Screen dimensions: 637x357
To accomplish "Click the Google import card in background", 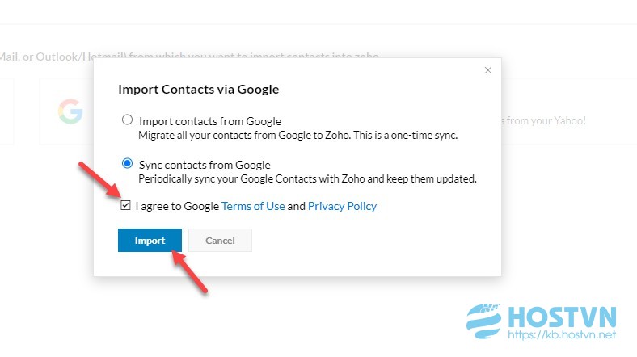I will (x=66, y=111).
